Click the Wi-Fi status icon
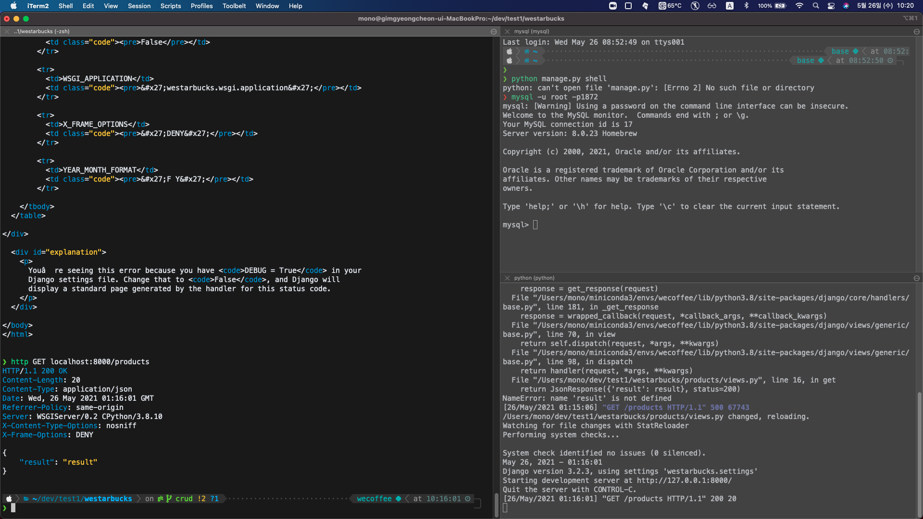 (x=799, y=6)
